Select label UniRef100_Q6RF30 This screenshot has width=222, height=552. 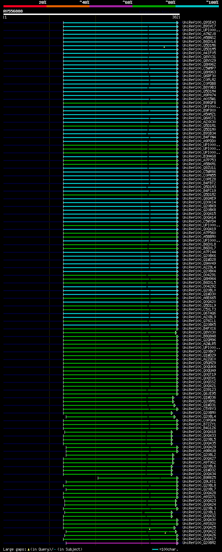pos(199,76)
